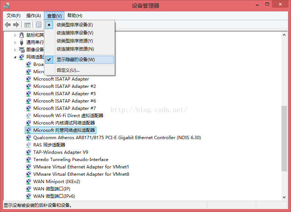Collapse the 网络适配器 tree node
Image resolution: width=291 pixels, height=212 pixels.
(x=15, y=57)
